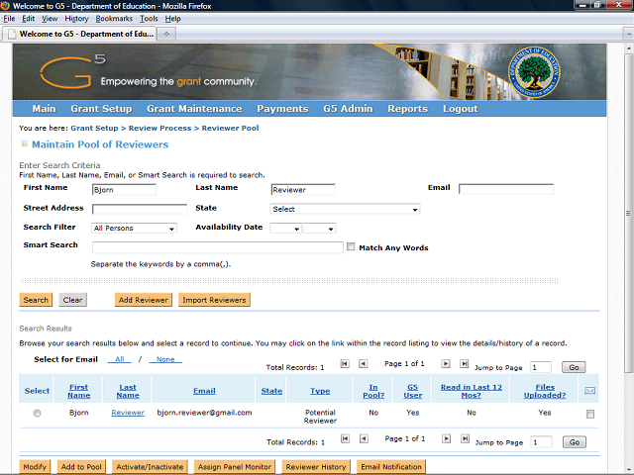
Task: Click the Department of Education seal
Action: [x=534, y=72]
